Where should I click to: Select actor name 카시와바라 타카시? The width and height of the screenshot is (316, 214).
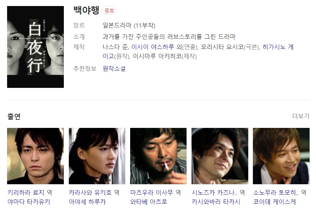click(x=216, y=202)
